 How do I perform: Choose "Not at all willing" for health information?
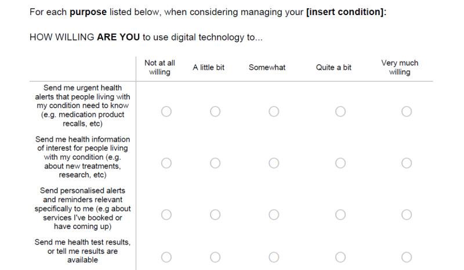(166, 163)
